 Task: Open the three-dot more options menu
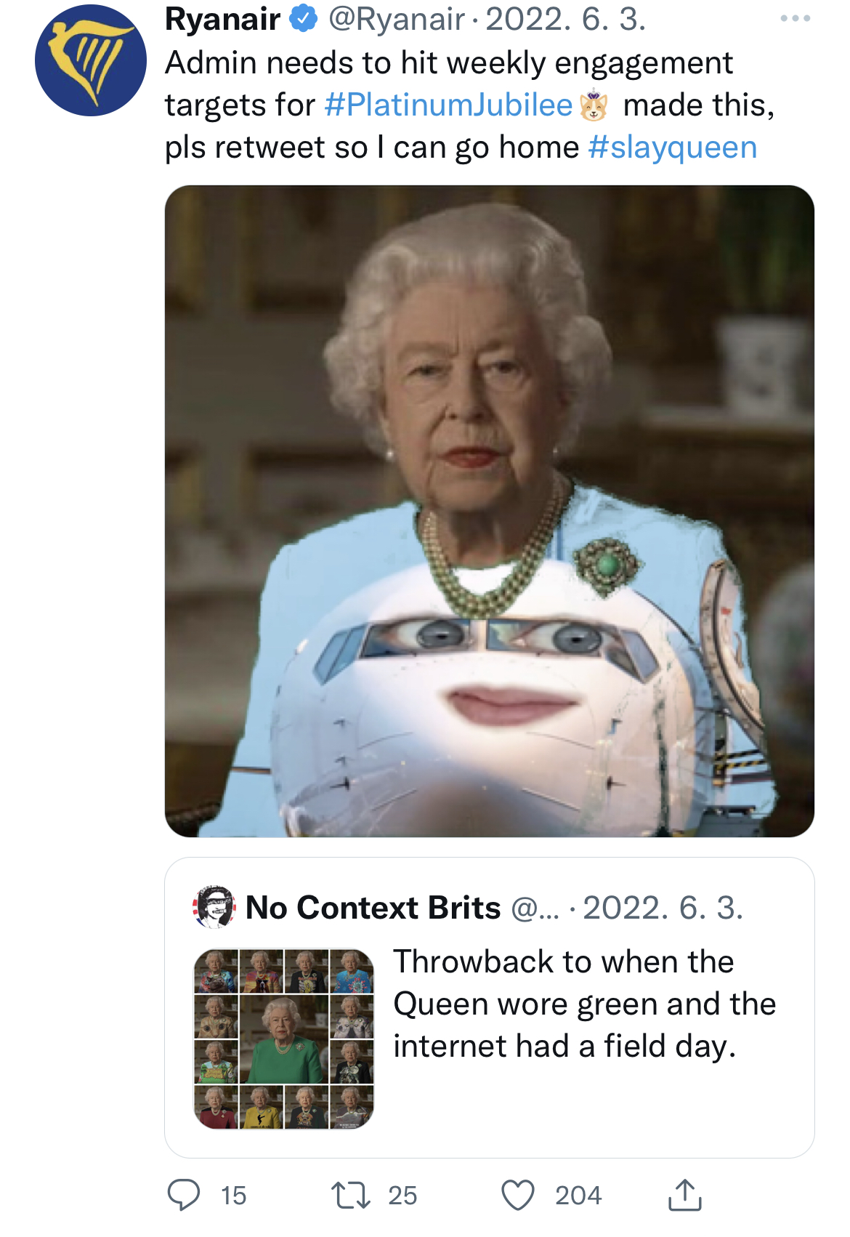click(795, 19)
